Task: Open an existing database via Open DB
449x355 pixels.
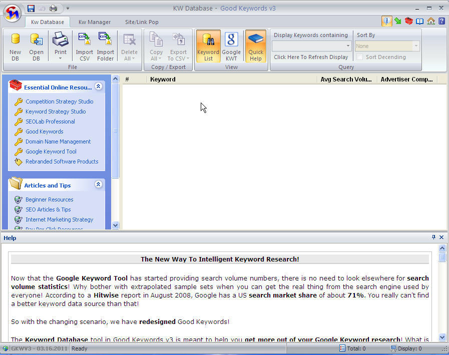Action: click(x=36, y=46)
